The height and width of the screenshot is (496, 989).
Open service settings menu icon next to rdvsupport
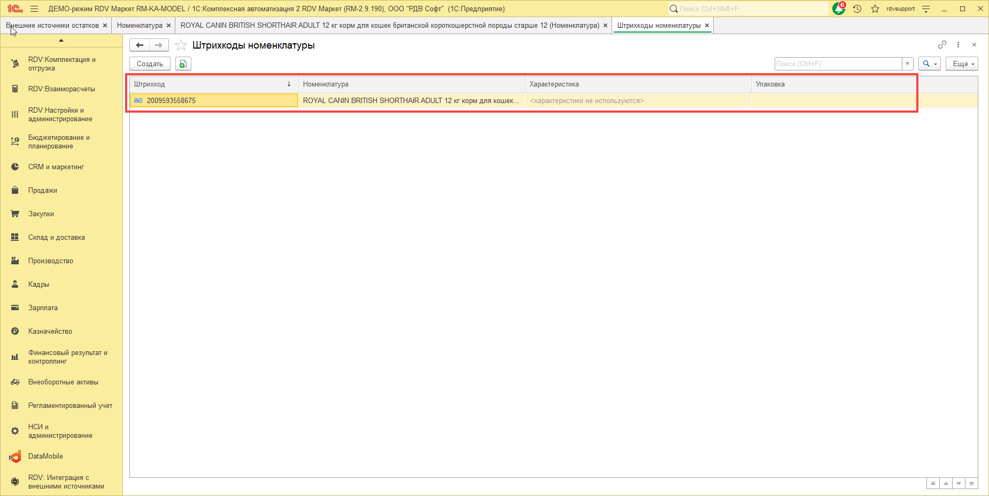pyautogui.click(x=926, y=9)
